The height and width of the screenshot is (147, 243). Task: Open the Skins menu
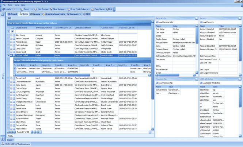17,5
